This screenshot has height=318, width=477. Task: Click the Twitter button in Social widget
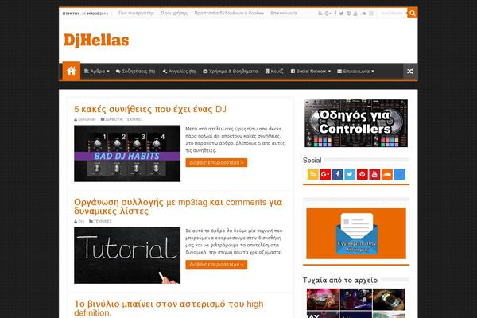point(350,174)
